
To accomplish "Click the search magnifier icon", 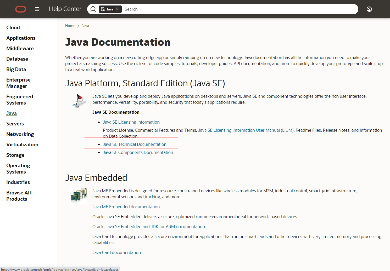I will tap(93, 9).
